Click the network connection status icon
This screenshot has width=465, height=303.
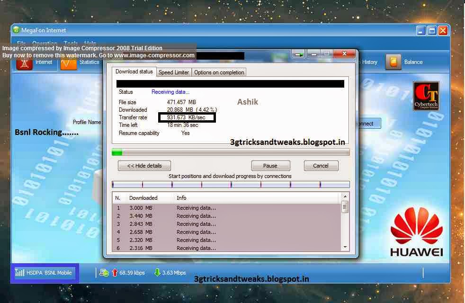coord(104,273)
